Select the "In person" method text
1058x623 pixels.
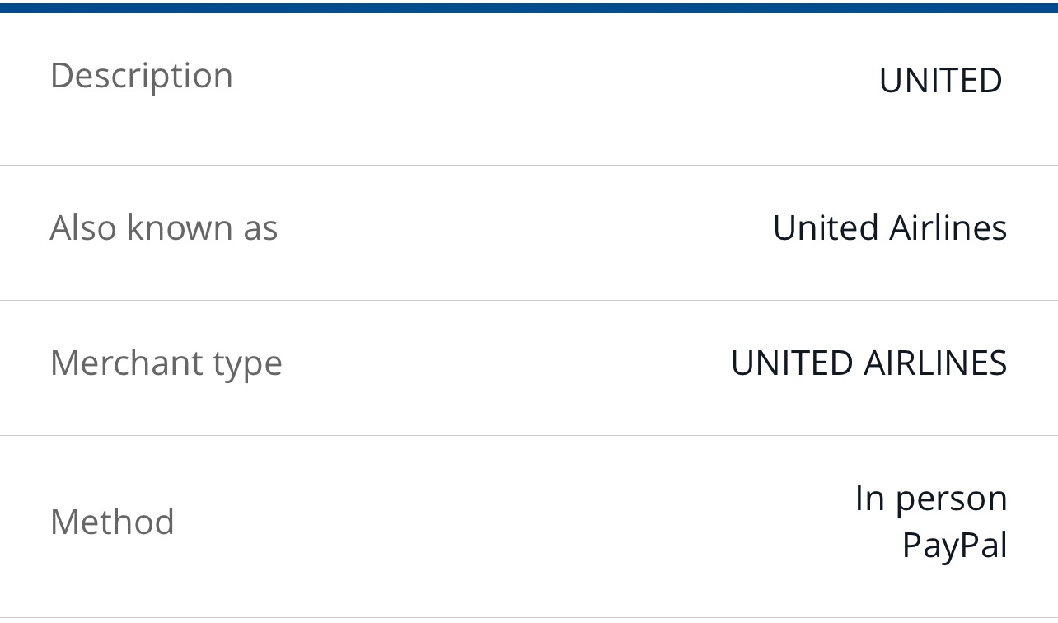point(931,499)
